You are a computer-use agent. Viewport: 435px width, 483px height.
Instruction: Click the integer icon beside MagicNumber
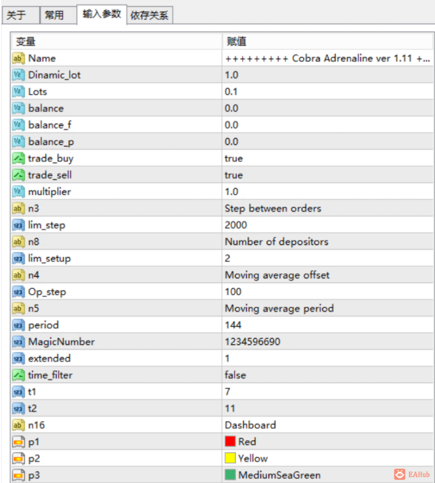click(18, 341)
